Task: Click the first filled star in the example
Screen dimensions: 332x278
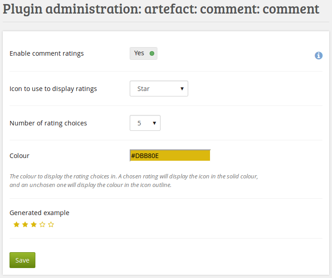Action: tap(17, 225)
